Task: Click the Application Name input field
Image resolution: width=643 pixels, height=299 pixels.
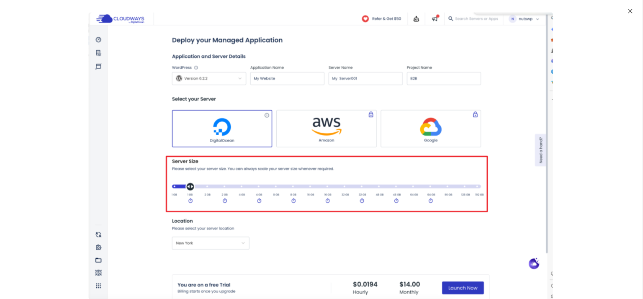Action: coord(287,78)
